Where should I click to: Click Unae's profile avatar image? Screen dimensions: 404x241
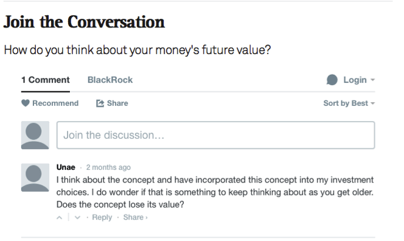pyautogui.click(x=35, y=178)
